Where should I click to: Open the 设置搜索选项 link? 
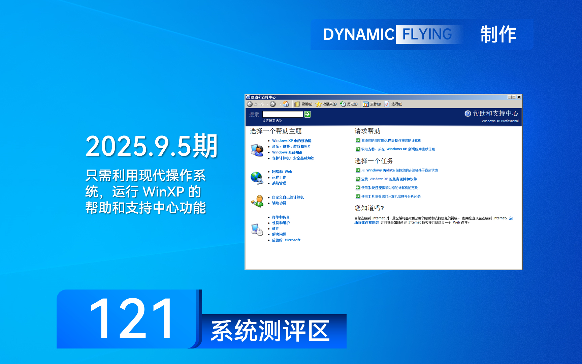[x=272, y=121]
